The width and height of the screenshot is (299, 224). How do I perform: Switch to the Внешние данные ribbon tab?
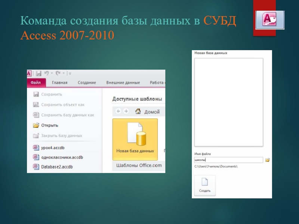point(123,83)
